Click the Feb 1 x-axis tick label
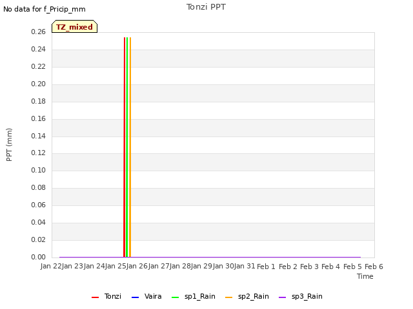 266,267
